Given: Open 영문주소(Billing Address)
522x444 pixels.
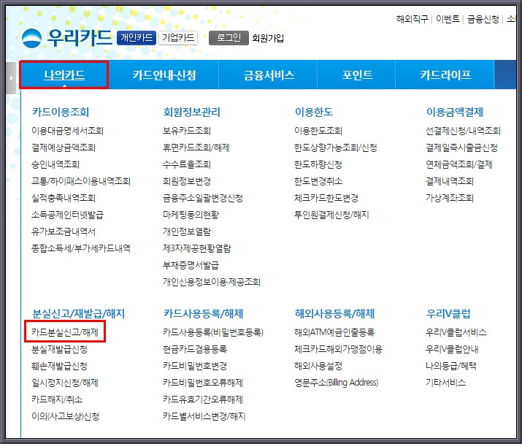Looking at the screenshot, I should 337,383.
